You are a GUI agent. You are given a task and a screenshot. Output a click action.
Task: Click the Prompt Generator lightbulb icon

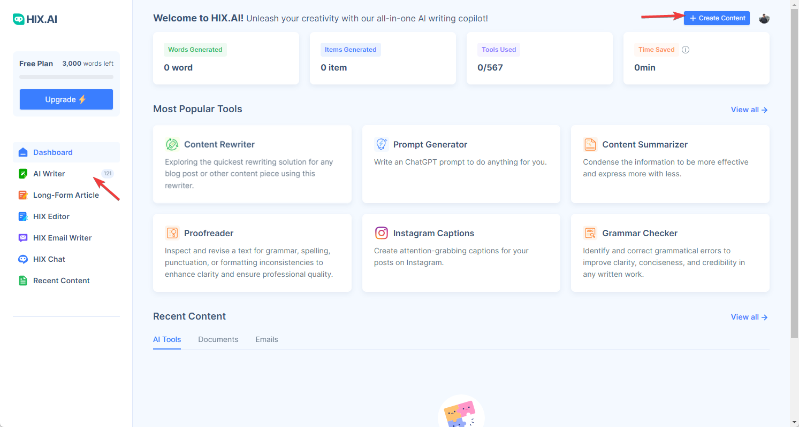(381, 144)
